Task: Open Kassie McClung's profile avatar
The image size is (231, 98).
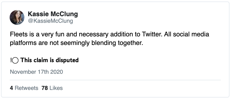Action: coord(17,17)
